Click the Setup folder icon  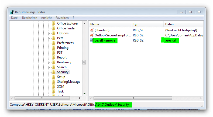pyautogui.click(x=54, y=77)
